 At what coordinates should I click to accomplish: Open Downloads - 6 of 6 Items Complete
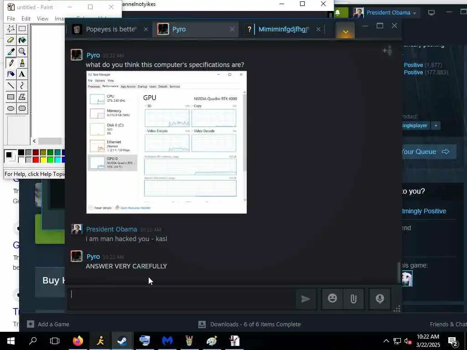coord(255,324)
